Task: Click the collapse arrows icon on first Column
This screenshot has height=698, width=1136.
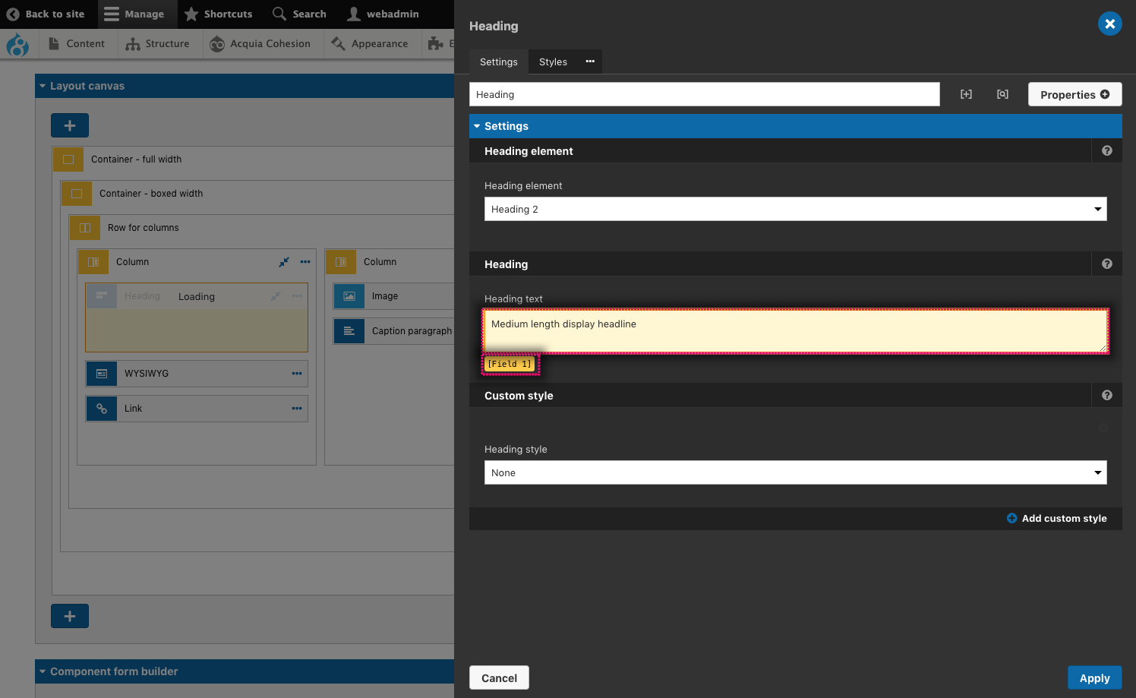Action: 284,262
